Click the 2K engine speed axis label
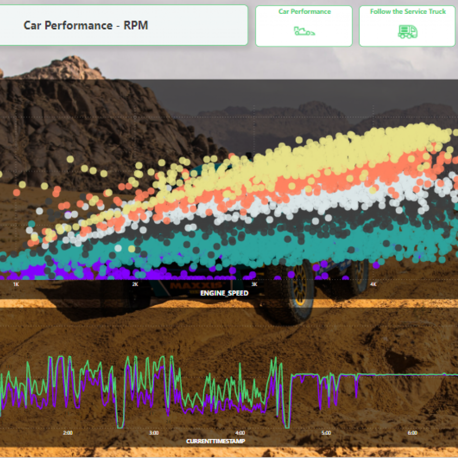 pos(135,284)
